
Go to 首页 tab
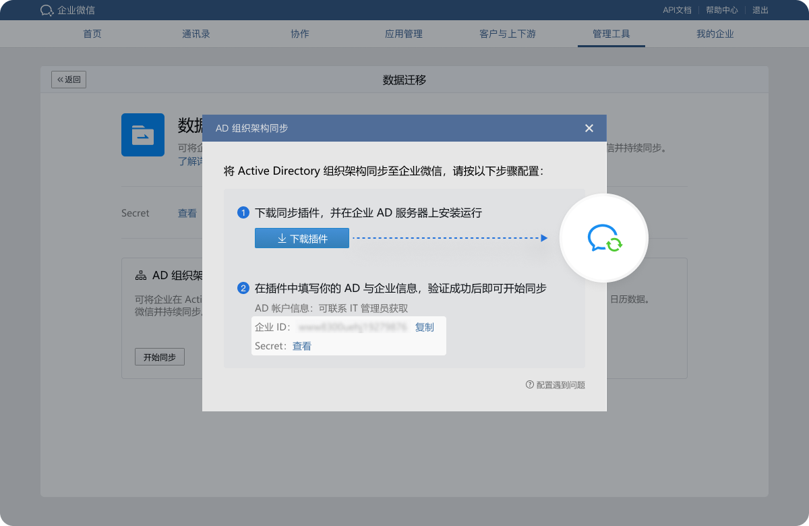(x=92, y=34)
